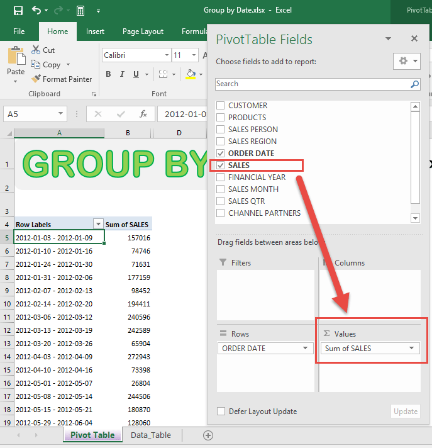Select the Home ribbon tab
The image size is (432, 448).
58,31
